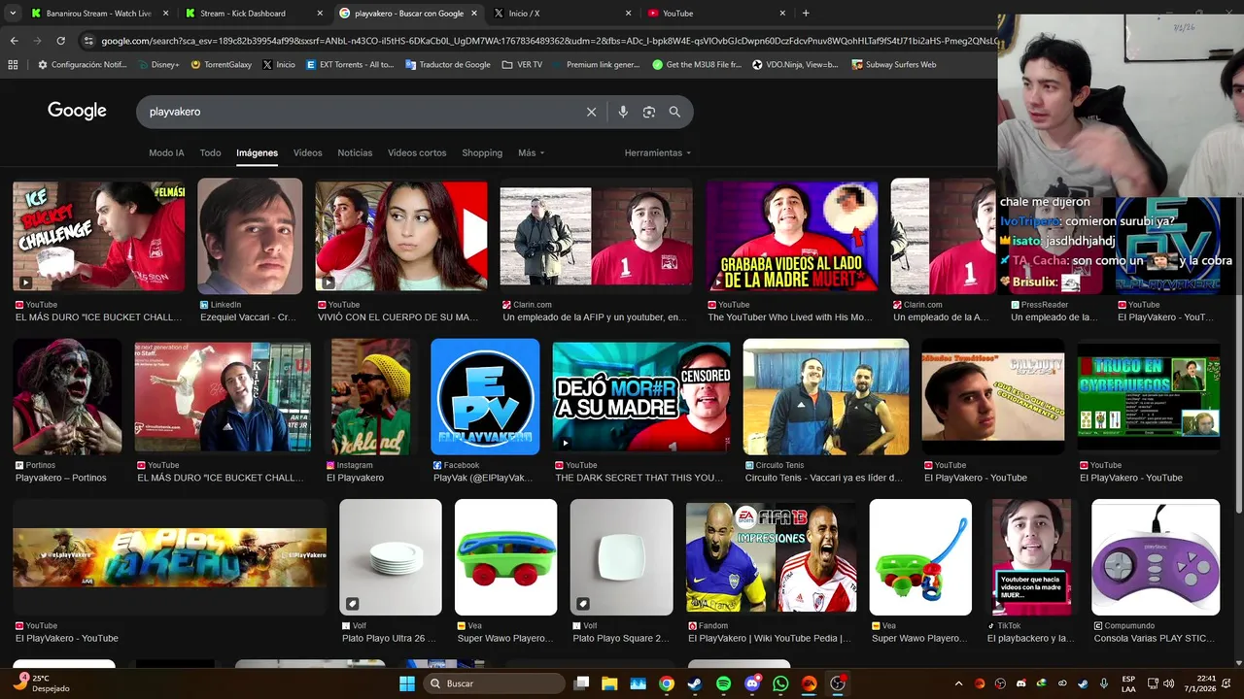Switch to Stream - Kick Dashboard browser tab
The height and width of the screenshot is (699, 1244).
[254, 14]
